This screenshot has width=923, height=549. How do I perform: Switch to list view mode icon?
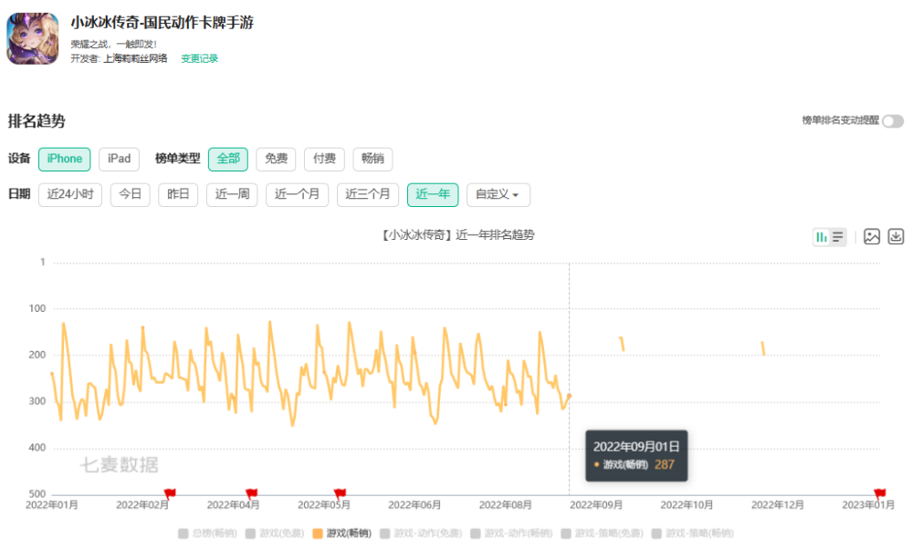[838, 237]
